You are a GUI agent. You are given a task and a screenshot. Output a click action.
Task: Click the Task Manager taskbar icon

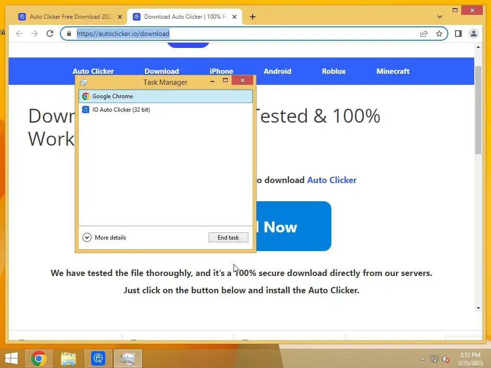[128, 358]
